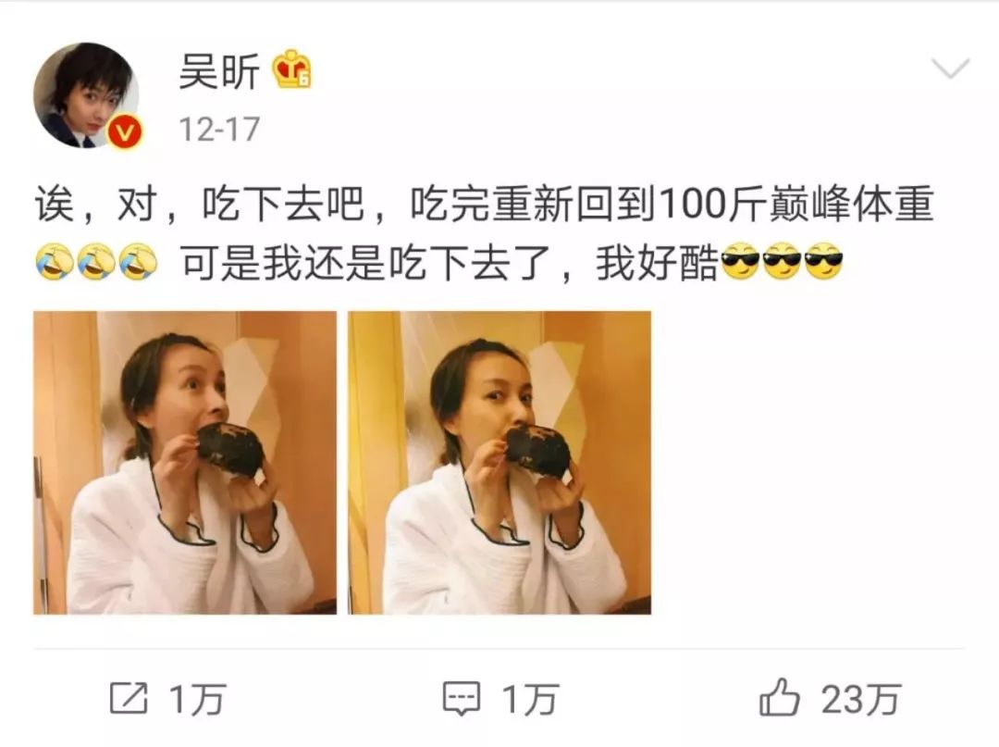This screenshot has width=999, height=747.
Task: Open 吴昕's profile avatar photo
Action: (87, 95)
